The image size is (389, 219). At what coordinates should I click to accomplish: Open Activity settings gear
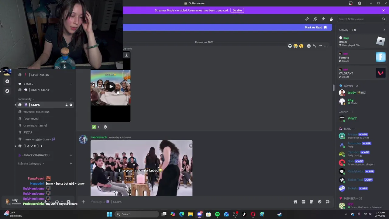click(x=355, y=30)
